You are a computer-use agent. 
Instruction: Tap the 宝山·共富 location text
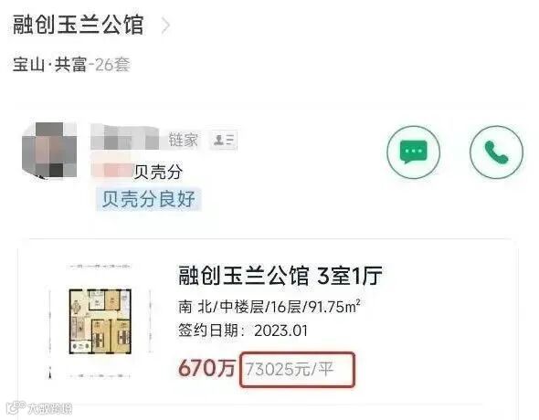(x=49, y=65)
